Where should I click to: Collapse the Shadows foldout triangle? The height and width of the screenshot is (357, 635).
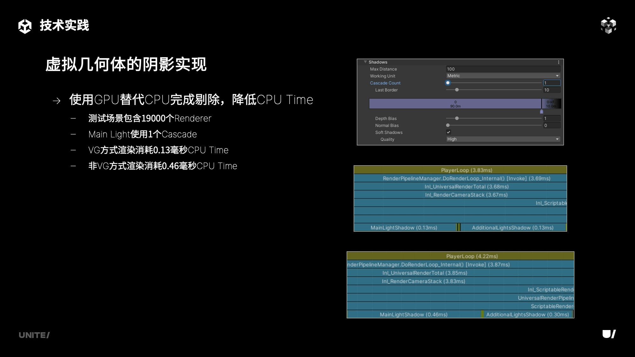pos(365,62)
